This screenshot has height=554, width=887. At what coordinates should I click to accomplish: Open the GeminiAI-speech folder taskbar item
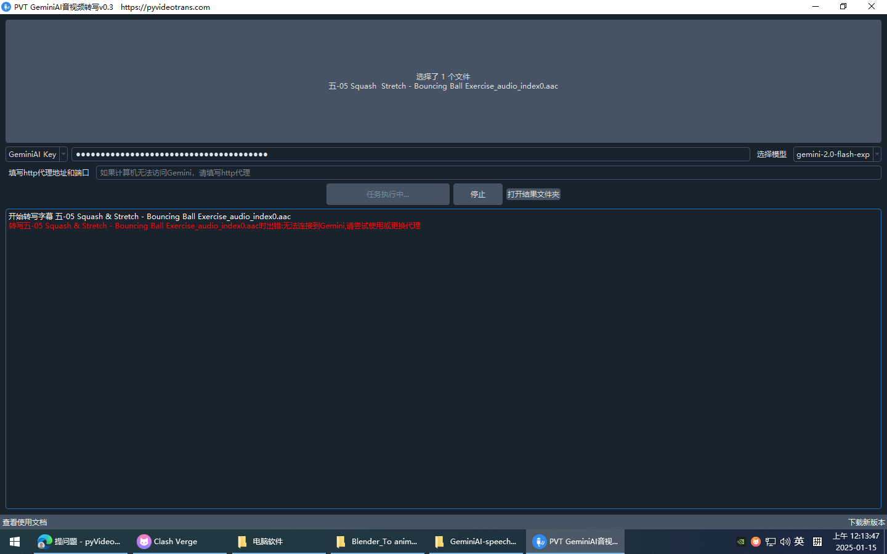pos(476,542)
